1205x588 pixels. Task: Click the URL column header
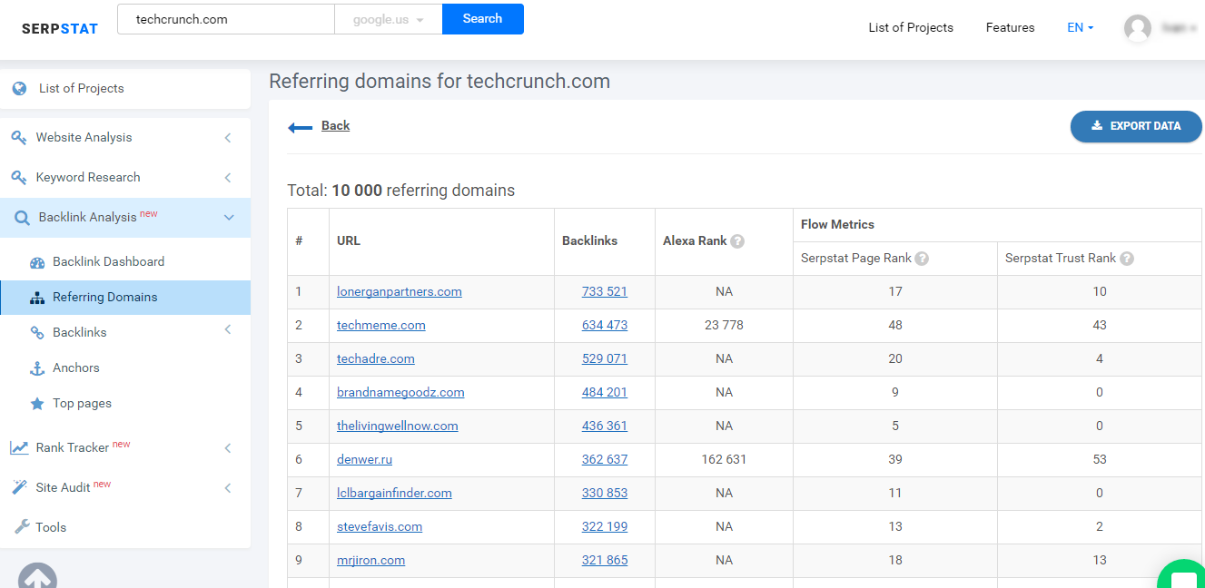[349, 241]
